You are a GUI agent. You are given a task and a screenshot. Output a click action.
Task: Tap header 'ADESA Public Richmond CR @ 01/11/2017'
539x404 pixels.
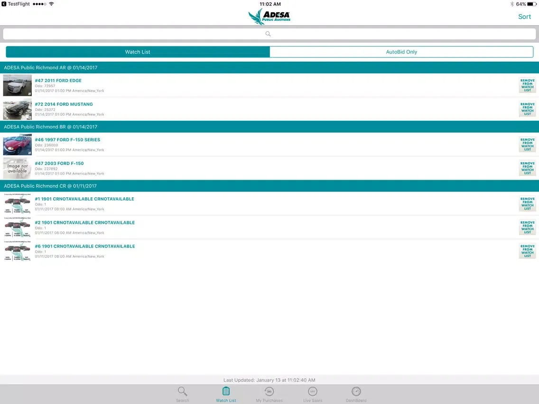[x=269, y=185]
